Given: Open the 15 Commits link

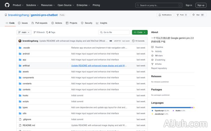Looking at the screenshot, I should coord(138,41).
